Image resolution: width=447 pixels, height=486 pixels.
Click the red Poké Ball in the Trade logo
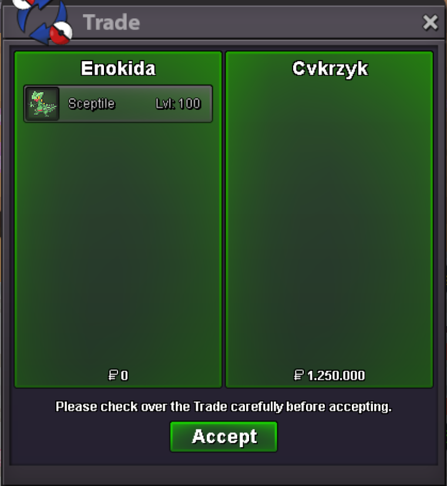click(x=61, y=33)
